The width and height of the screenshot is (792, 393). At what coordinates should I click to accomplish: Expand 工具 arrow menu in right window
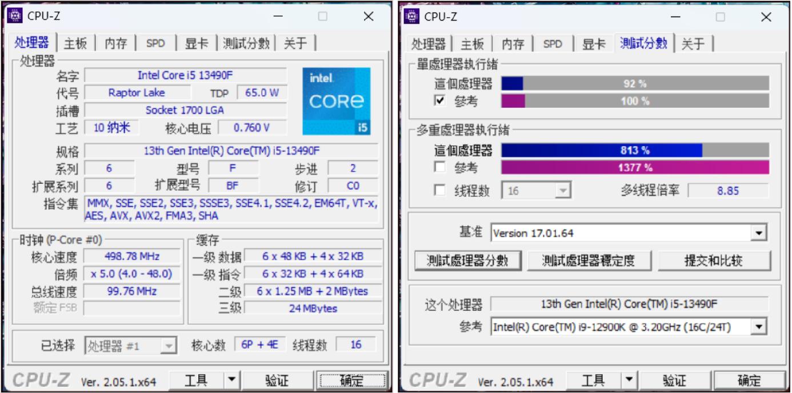pos(629,380)
